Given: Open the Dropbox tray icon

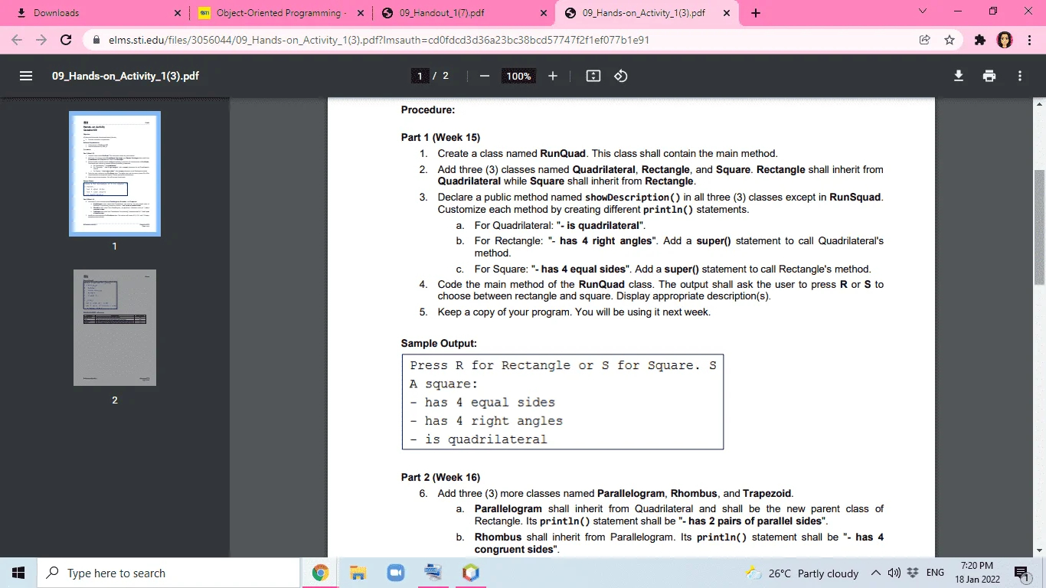Looking at the screenshot, I should [x=912, y=573].
